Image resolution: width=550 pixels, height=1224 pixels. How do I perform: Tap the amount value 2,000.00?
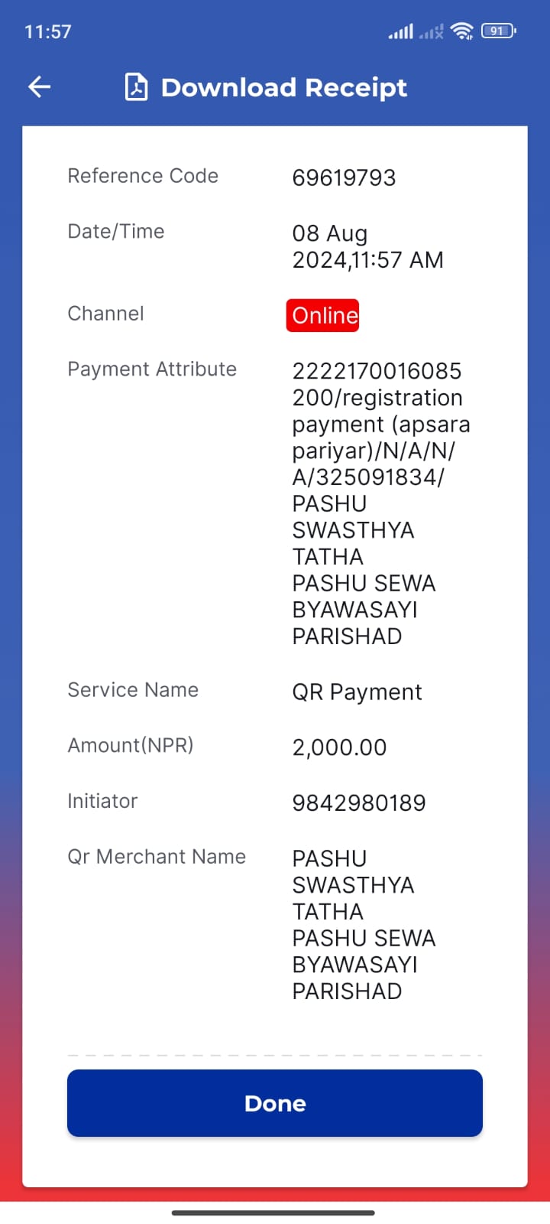pos(339,747)
